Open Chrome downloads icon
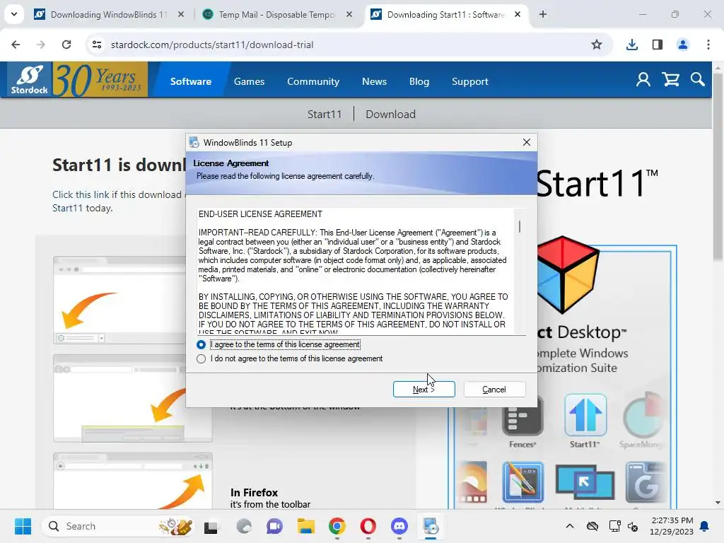 coord(631,45)
